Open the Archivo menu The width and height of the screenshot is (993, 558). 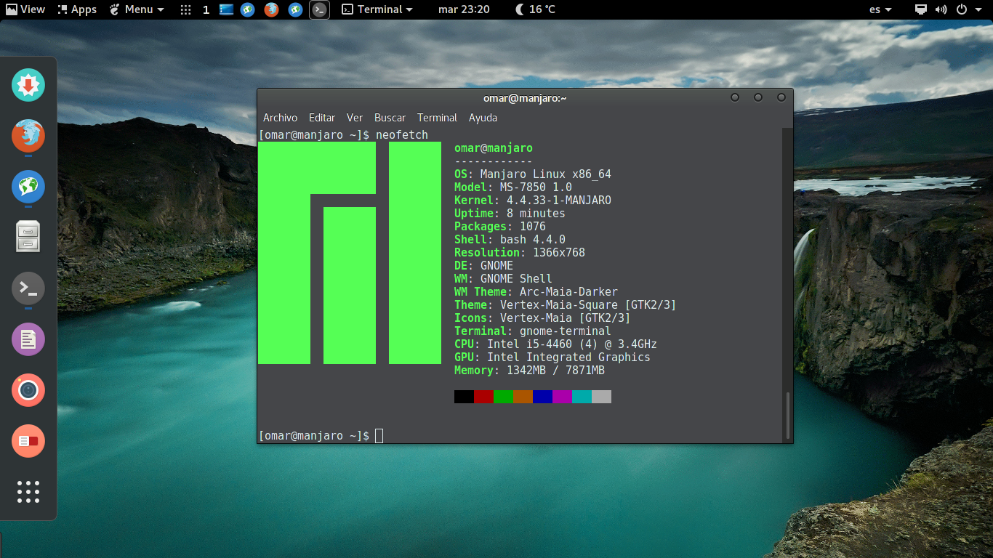coord(280,118)
